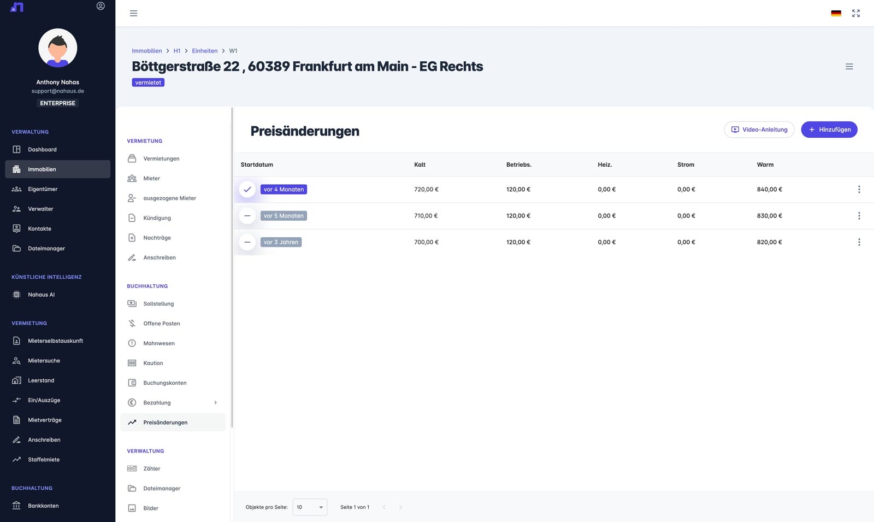874x522 pixels.
Task: Toggle fullscreen mode icon
Action: 856,14
